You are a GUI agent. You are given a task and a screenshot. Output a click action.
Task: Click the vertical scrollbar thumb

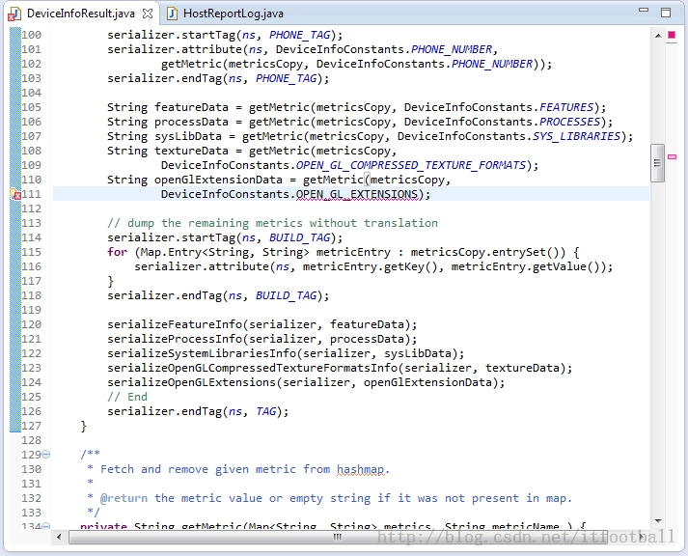click(657, 163)
